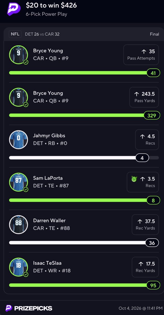Open Sam LaPorta's number 87 jersey avatar
The image size is (164, 315).
click(x=18, y=182)
